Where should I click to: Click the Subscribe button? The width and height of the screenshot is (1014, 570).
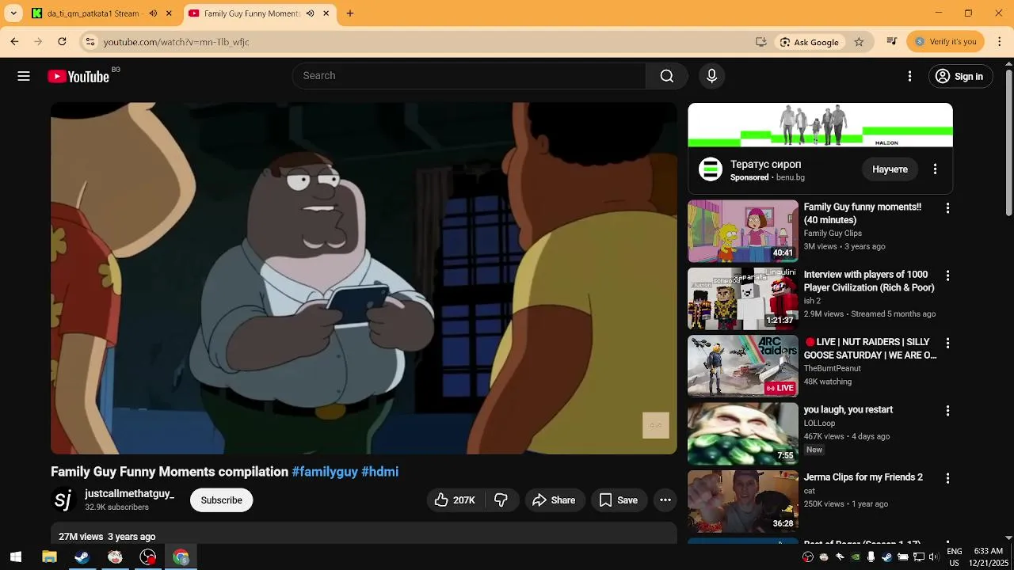[222, 500]
